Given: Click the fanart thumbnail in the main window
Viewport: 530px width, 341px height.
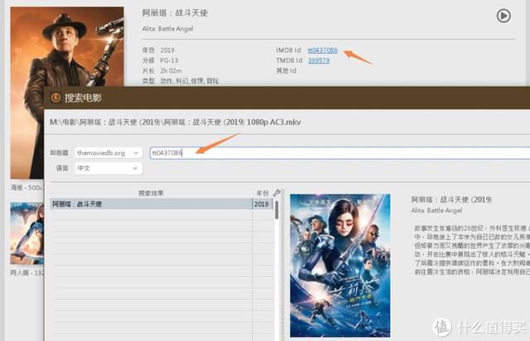Looking at the screenshot, I should (x=27, y=233).
